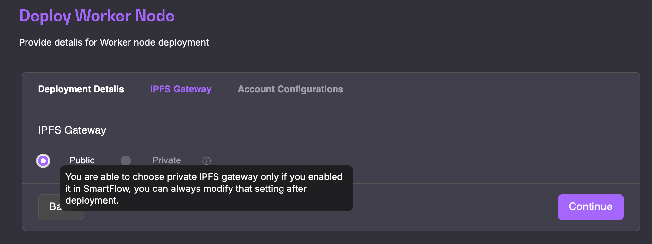Select the Public gateway radio button
The width and height of the screenshot is (652, 244).
(43, 161)
